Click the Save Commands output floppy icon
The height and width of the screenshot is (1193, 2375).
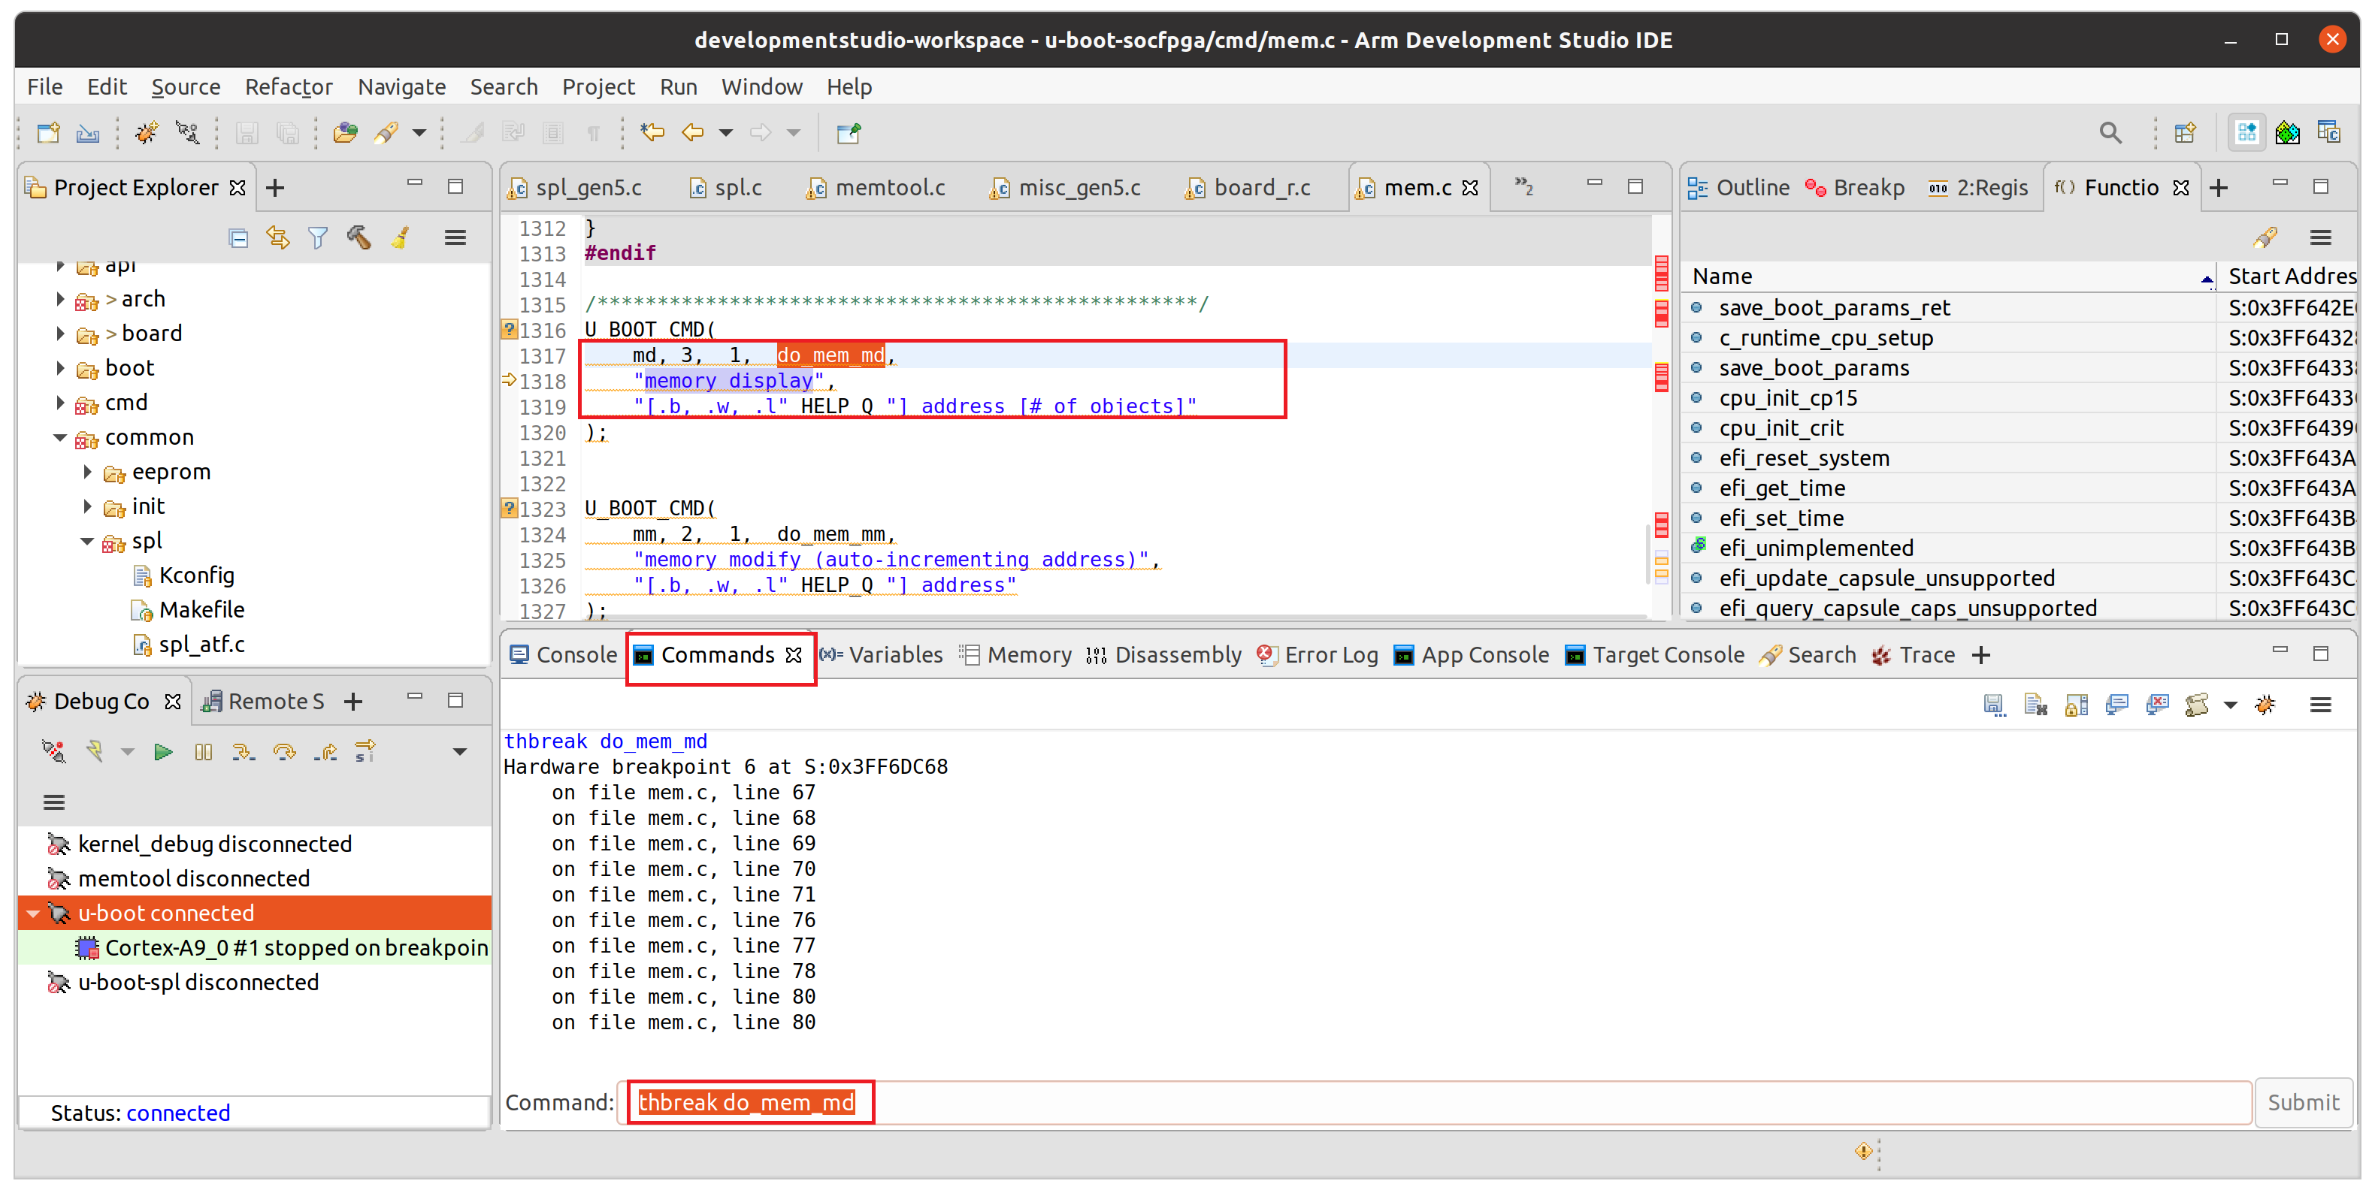click(1994, 705)
